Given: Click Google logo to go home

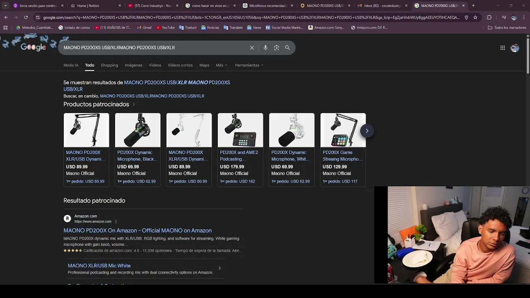Looking at the screenshot, I should 33,47.
